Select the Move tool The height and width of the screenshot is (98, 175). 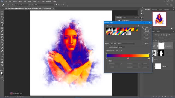tap(2, 11)
